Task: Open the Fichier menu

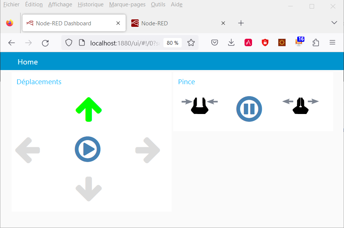Action: tap(12, 4)
